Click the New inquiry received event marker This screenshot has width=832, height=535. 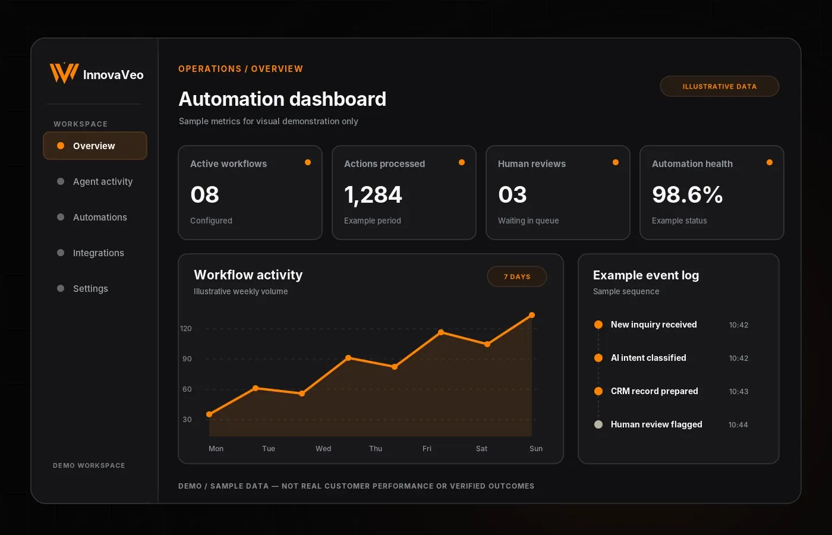click(x=598, y=325)
